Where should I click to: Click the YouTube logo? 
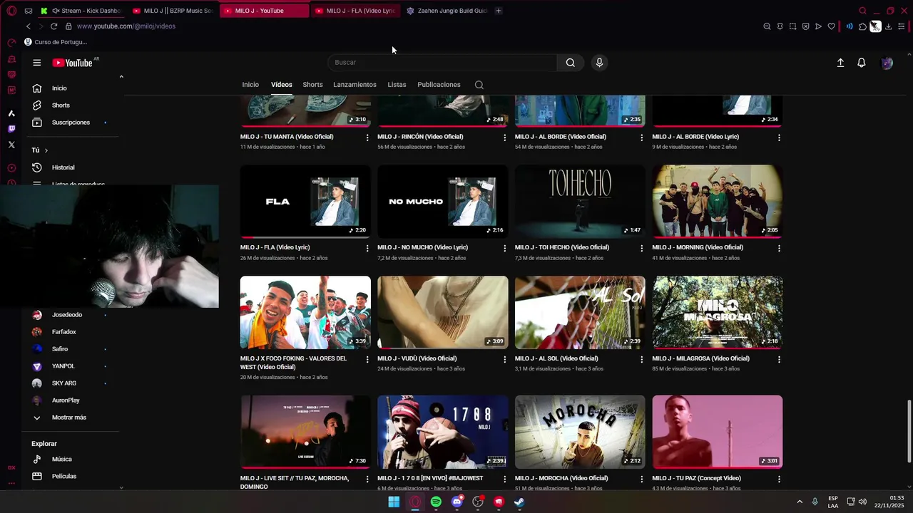click(73, 63)
